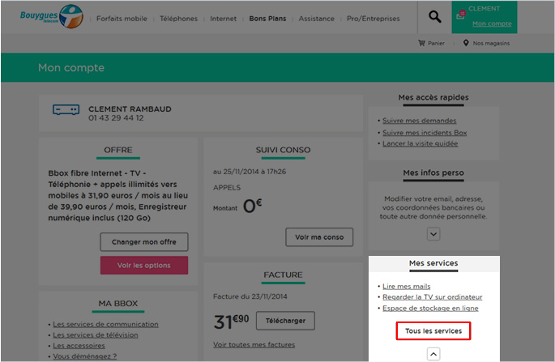Open the Bons Plans menu
The image size is (555, 362).
pyautogui.click(x=267, y=19)
